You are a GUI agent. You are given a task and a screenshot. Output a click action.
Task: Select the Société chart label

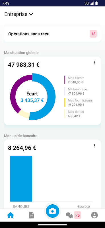tap(83, 206)
